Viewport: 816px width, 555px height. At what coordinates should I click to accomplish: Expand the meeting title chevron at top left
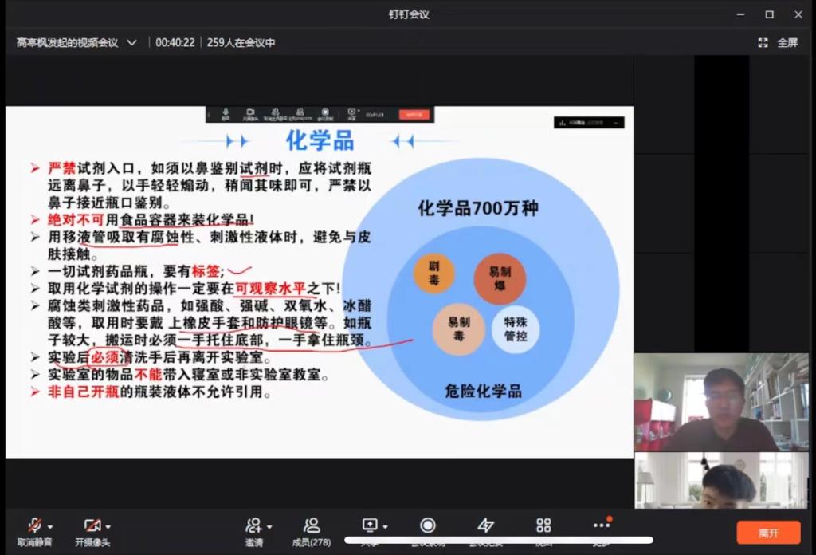point(132,42)
